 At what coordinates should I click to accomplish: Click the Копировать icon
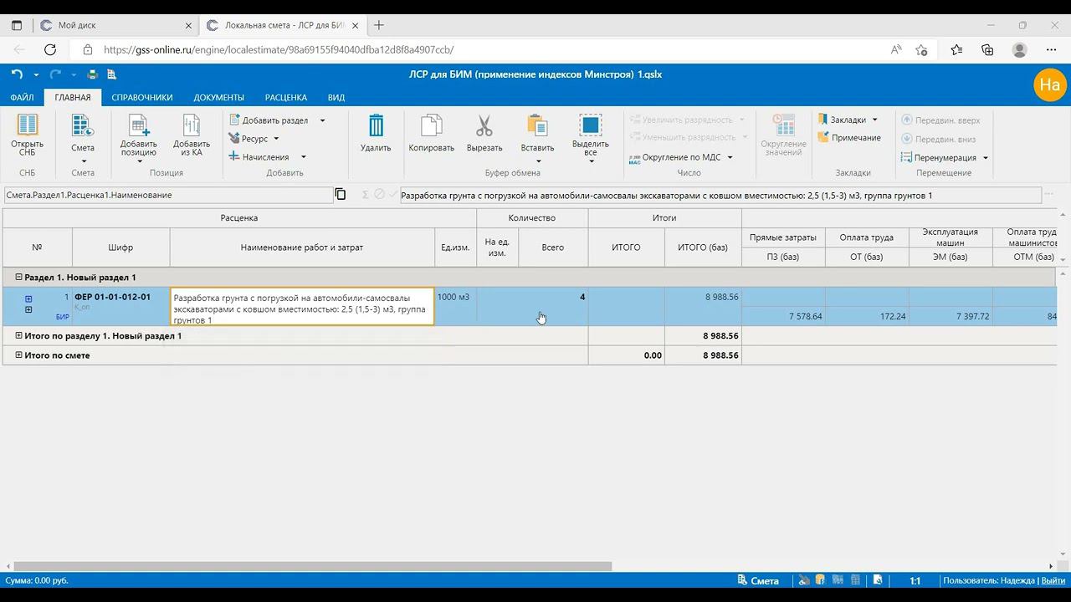pos(431,126)
